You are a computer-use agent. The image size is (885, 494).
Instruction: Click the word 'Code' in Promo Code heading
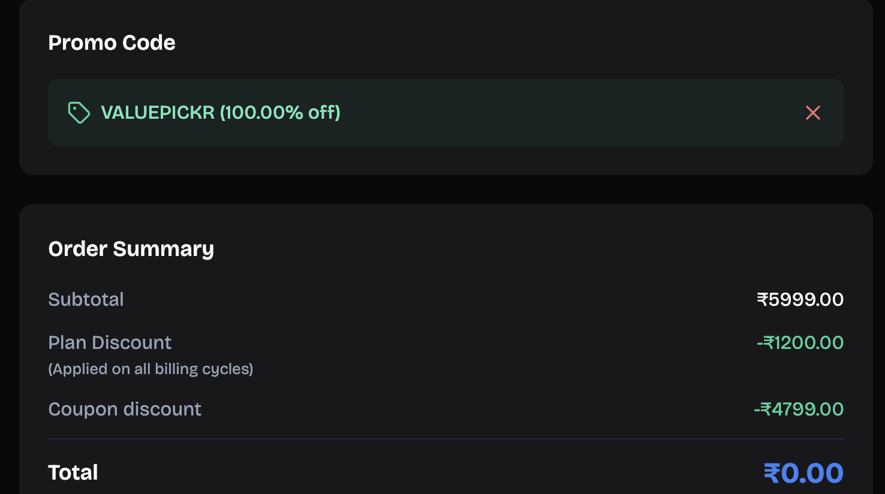pos(149,43)
